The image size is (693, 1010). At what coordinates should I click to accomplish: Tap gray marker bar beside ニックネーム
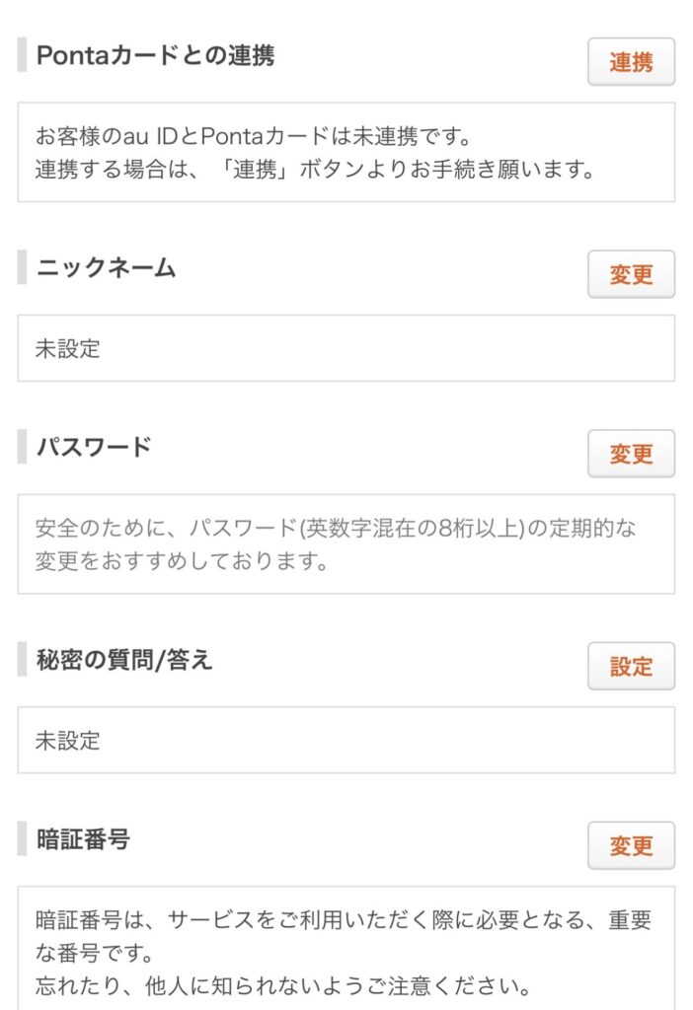coord(22,267)
